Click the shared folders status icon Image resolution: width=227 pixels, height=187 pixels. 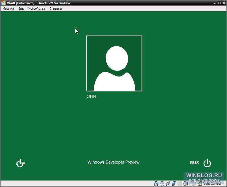pos(180,184)
